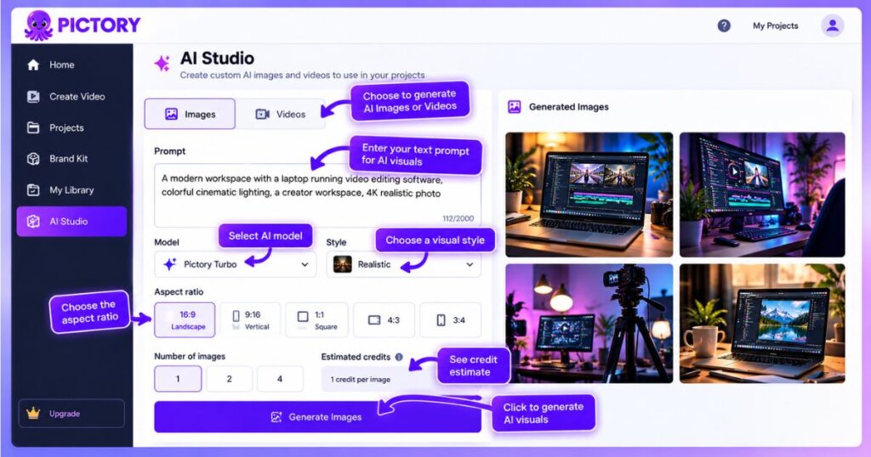The height and width of the screenshot is (457, 871).
Task: Click the 112/2000 character counter
Action: [x=458, y=218]
